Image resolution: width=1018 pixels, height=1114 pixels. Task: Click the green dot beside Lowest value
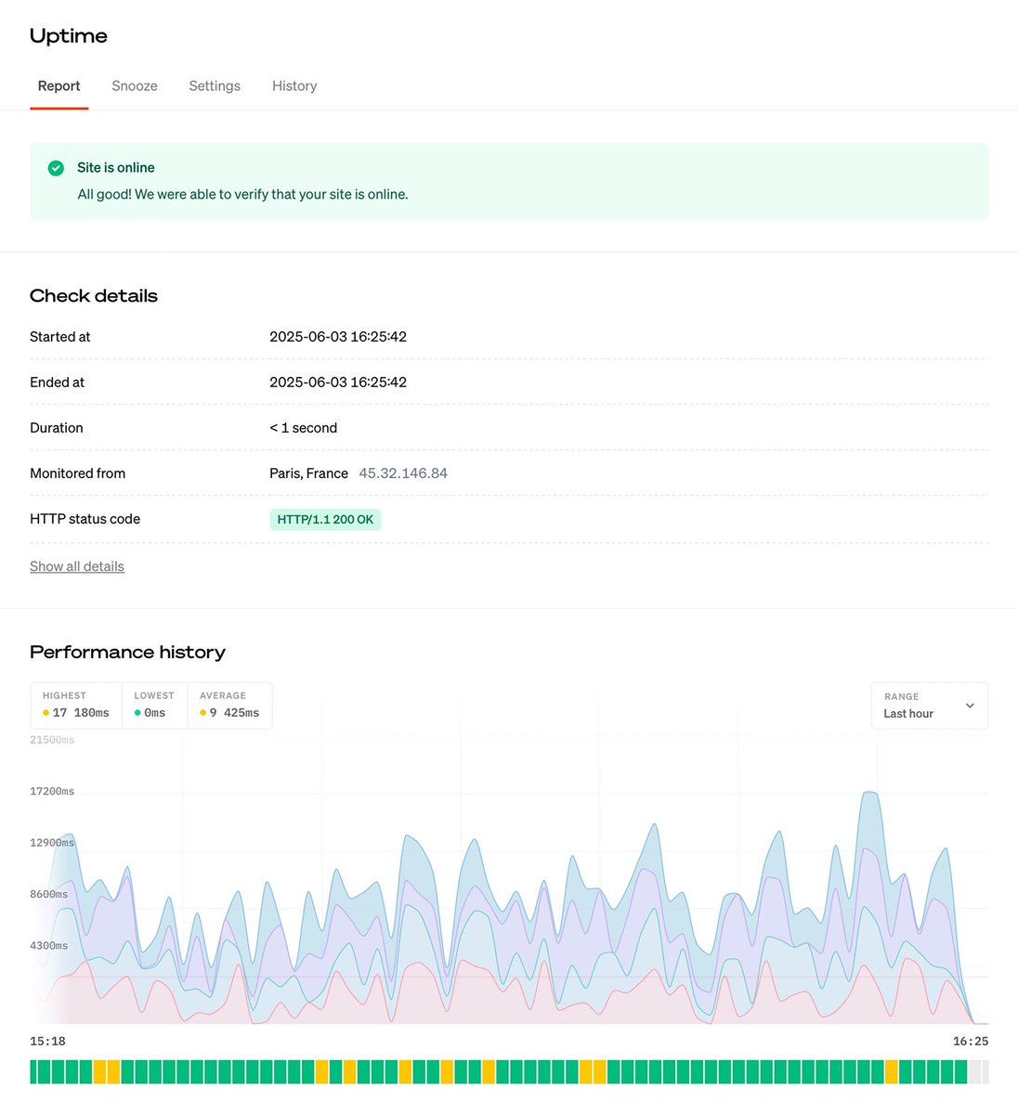(137, 713)
